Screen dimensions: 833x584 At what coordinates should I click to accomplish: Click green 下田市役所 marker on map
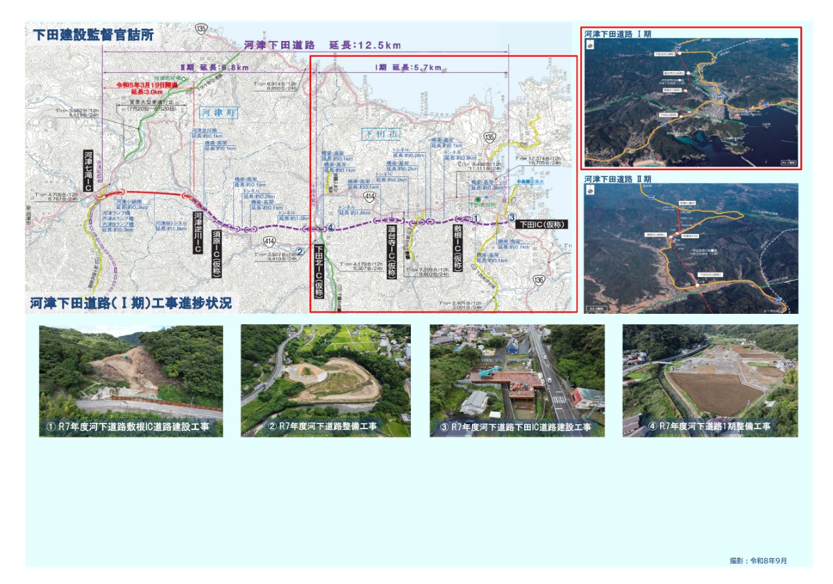click(478, 200)
